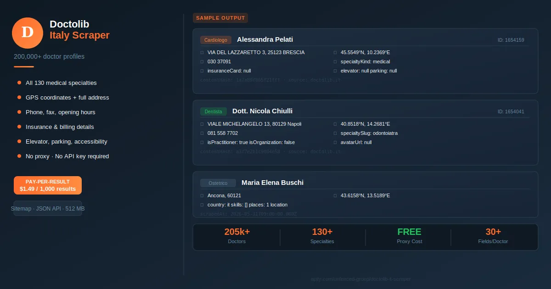Click the Dentista specialty tag
The height and width of the screenshot is (289, 551).
click(x=214, y=111)
